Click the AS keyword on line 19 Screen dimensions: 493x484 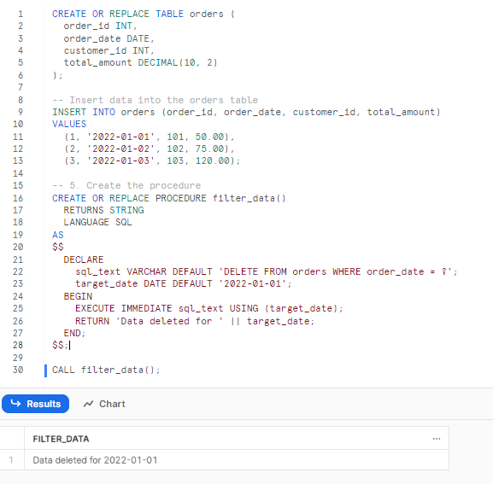point(58,235)
